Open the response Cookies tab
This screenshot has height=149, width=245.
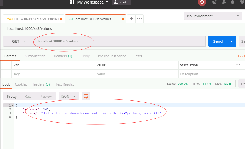pyautogui.click(x=21, y=84)
